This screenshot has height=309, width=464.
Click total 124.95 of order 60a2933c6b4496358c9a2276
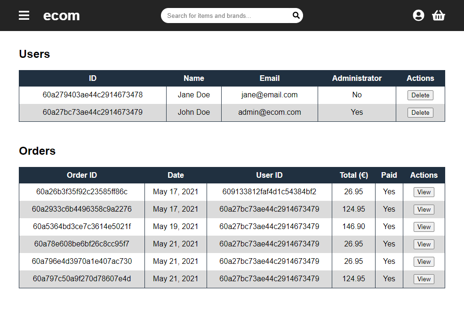coord(353,209)
